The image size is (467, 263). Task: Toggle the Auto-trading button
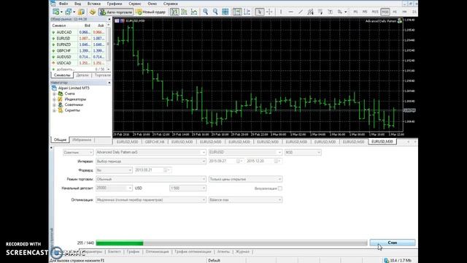(115, 12)
